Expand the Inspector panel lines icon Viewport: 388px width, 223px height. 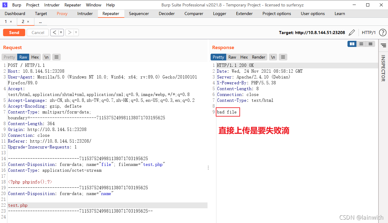point(383,45)
